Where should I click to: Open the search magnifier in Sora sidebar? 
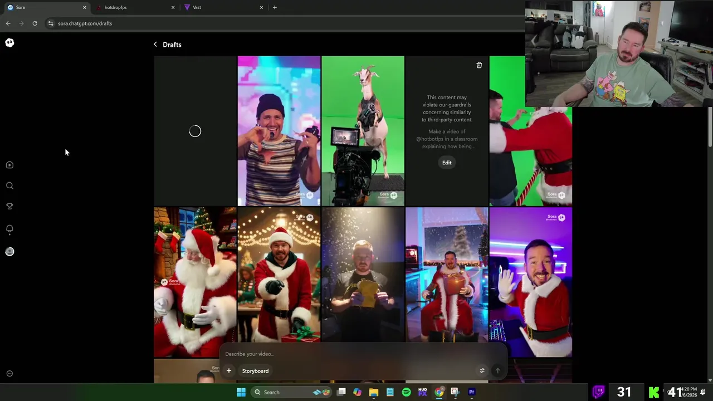pyautogui.click(x=9, y=185)
